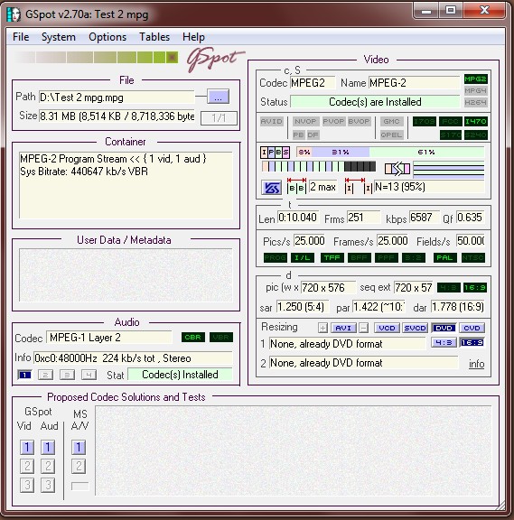The image size is (514, 520).
Task: Click the PAL standard indicator
Action: click(445, 257)
